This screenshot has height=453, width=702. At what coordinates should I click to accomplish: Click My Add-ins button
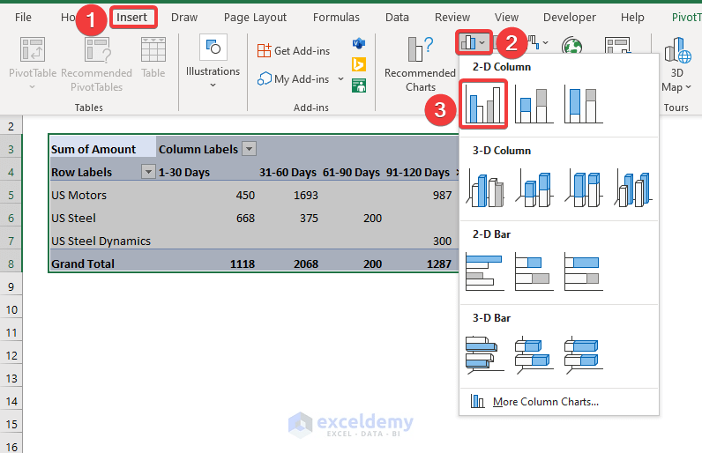pyautogui.click(x=294, y=79)
